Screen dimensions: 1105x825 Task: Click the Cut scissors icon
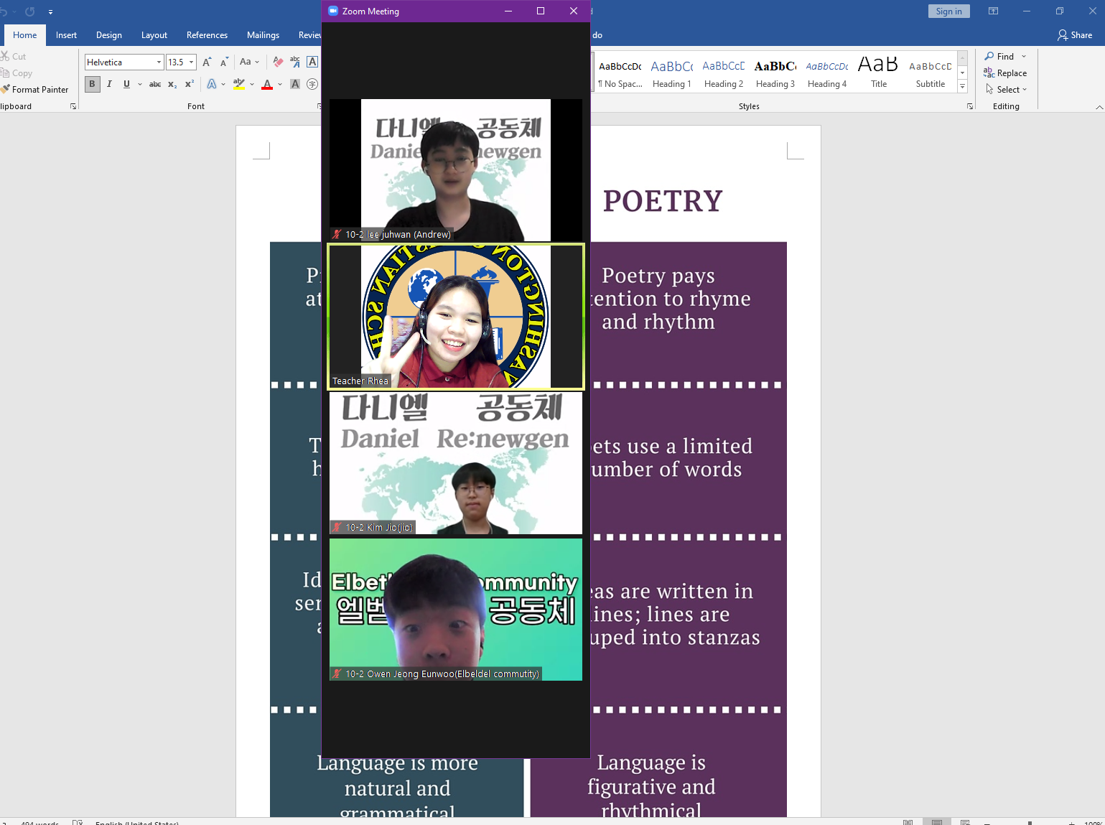point(6,56)
